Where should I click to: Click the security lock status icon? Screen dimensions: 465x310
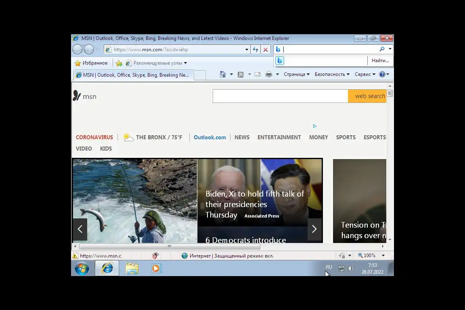[x=342, y=256]
